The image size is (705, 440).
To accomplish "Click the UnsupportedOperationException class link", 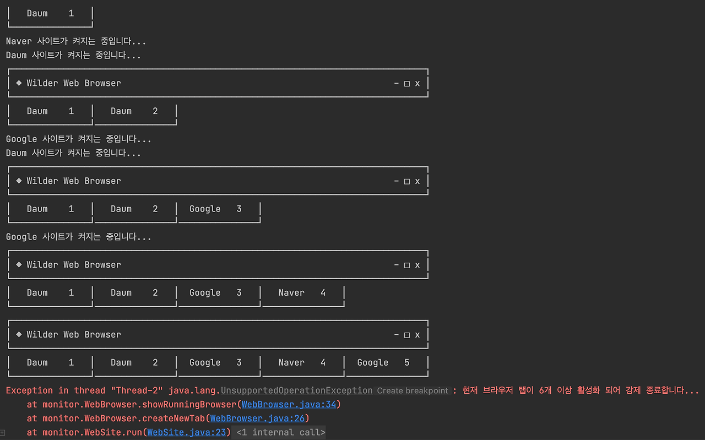I will (x=297, y=390).
